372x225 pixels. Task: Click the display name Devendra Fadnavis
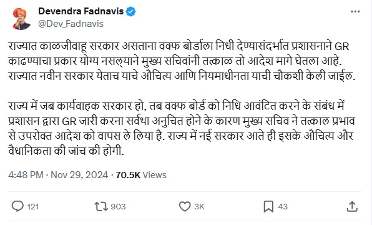pyautogui.click(x=81, y=11)
